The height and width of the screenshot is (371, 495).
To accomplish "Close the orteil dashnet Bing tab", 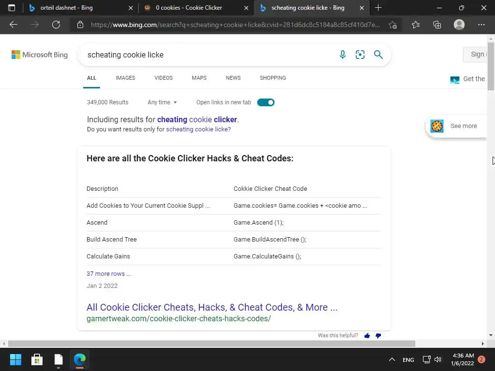I will pos(131,8).
